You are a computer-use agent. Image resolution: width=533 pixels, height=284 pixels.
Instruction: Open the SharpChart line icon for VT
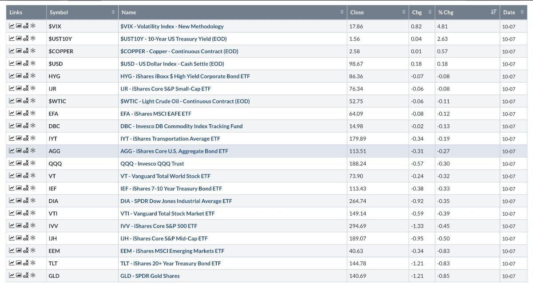click(x=12, y=176)
